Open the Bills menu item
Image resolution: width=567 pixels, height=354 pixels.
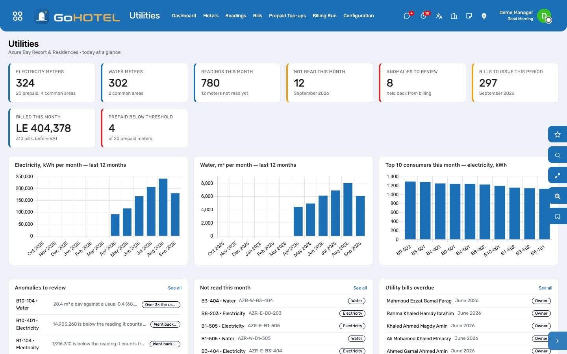pyautogui.click(x=258, y=16)
